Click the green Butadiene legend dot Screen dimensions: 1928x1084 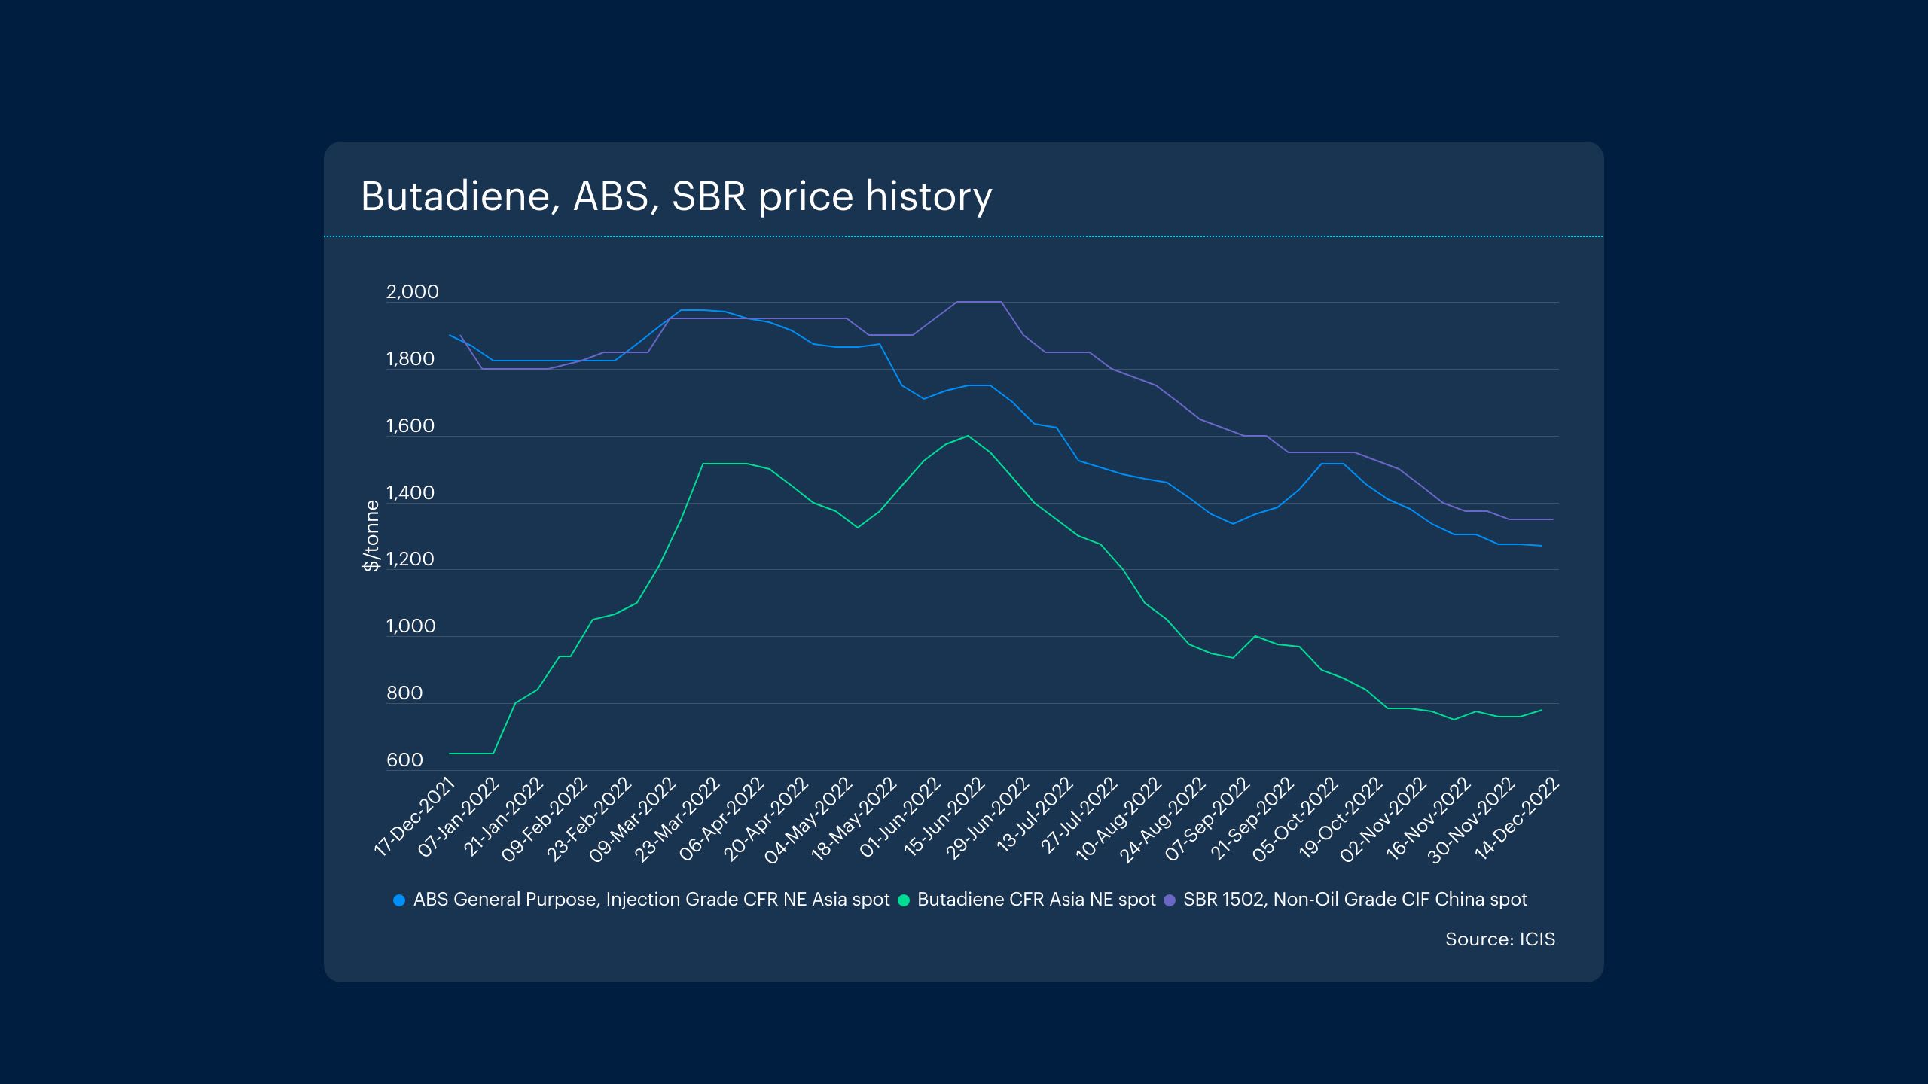point(904,900)
